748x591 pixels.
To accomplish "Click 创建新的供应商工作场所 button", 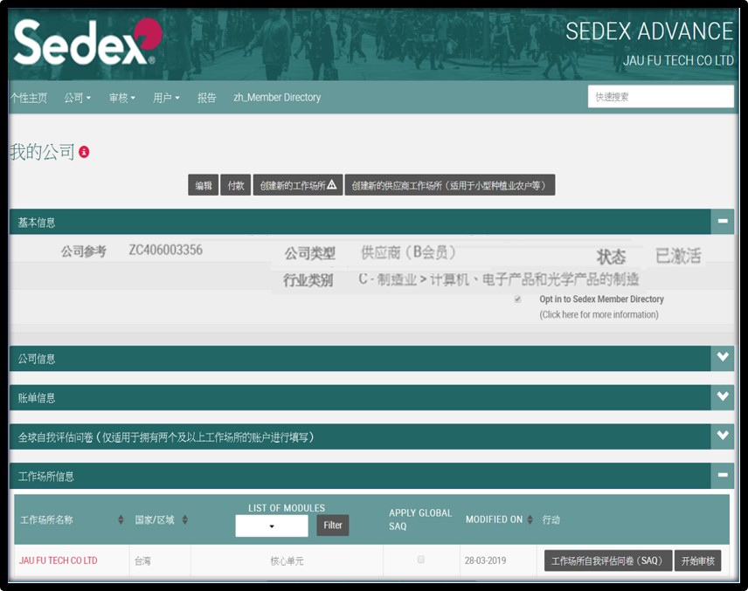I will point(450,185).
